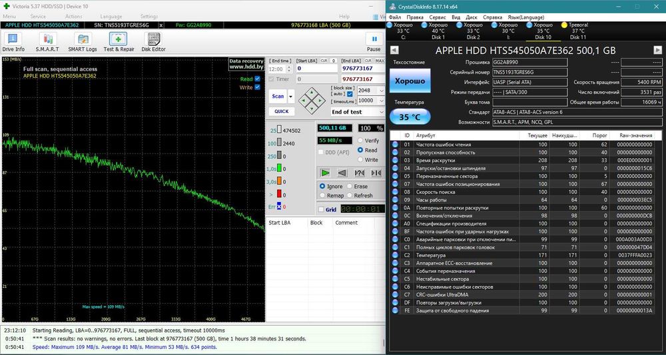Click the QUICK scan button
This screenshot has height=355, width=666.
click(x=281, y=112)
